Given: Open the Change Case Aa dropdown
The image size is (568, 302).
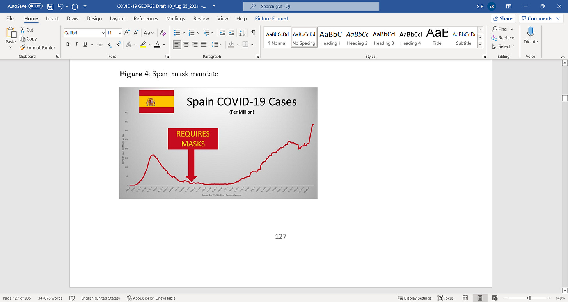Looking at the screenshot, I should pos(149,33).
